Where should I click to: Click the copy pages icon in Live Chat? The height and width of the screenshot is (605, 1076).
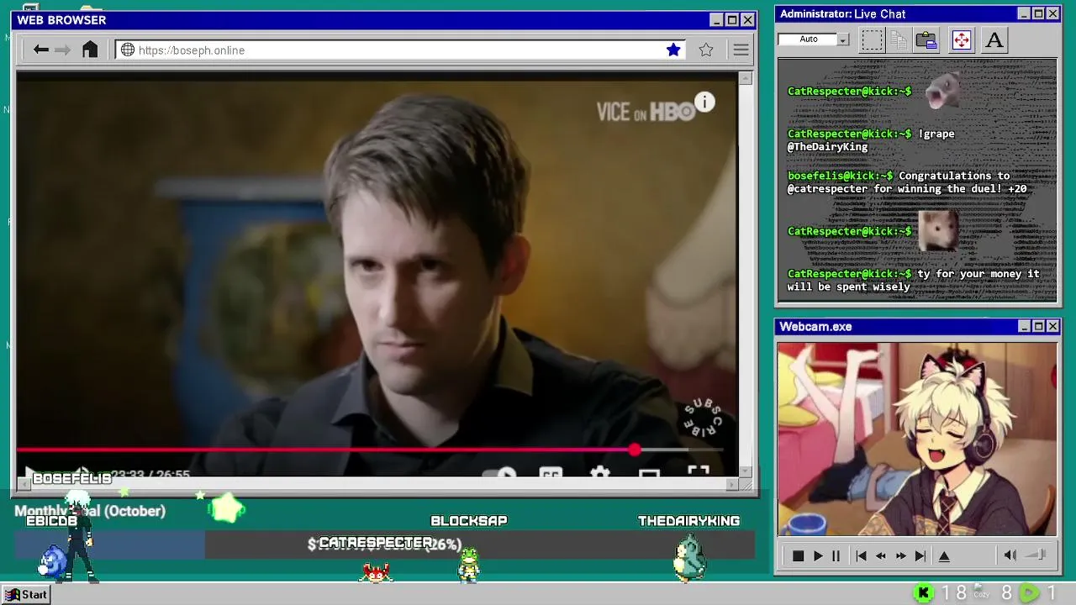point(899,39)
